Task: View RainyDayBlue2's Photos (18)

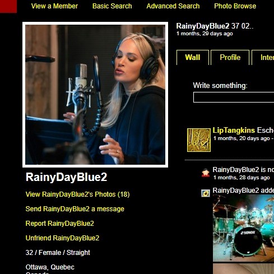Action: [77, 194]
